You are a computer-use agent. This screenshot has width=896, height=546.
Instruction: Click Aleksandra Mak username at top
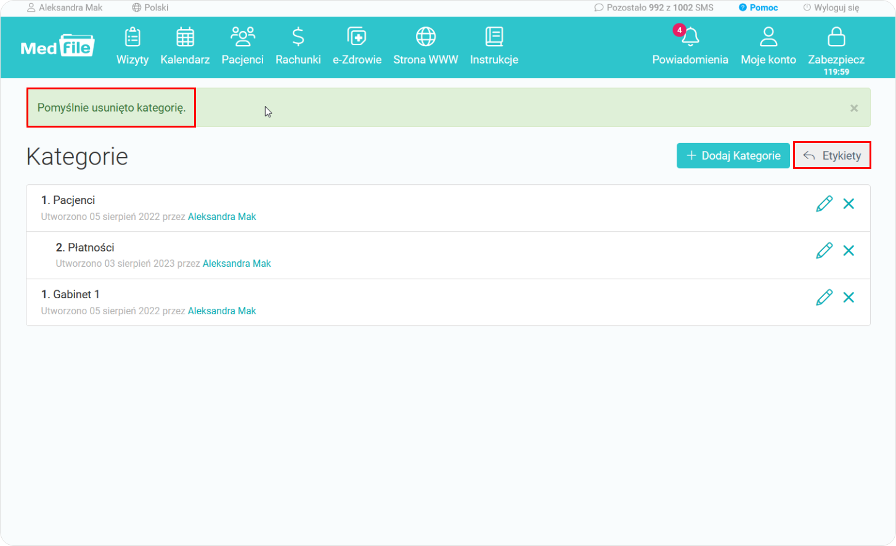tap(65, 7)
